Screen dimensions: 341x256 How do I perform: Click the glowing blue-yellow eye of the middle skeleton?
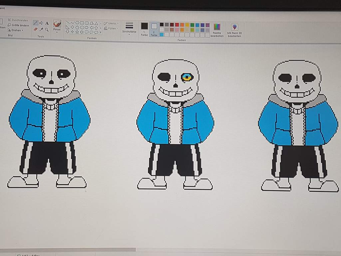click(x=187, y=77)
